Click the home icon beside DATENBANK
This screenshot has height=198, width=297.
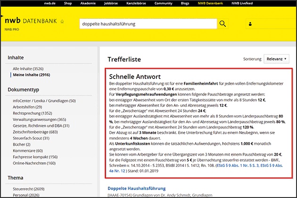click(62, 22)
